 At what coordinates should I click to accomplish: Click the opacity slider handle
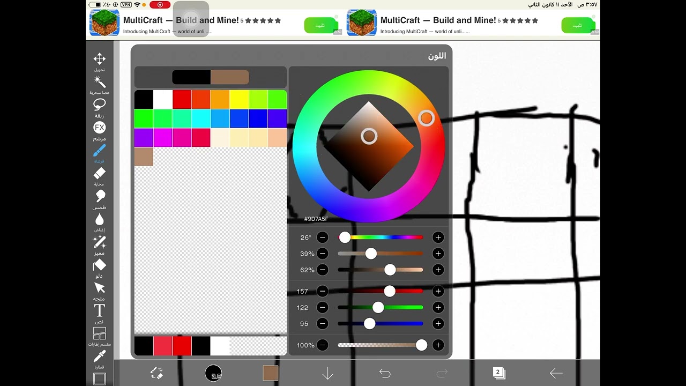point(422,345)
